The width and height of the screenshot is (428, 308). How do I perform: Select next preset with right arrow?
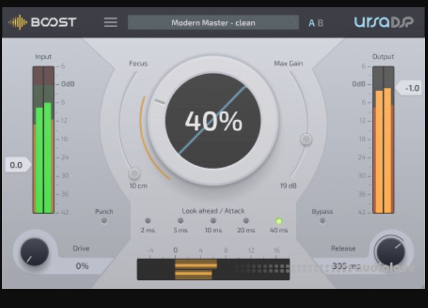coord(293,22)
